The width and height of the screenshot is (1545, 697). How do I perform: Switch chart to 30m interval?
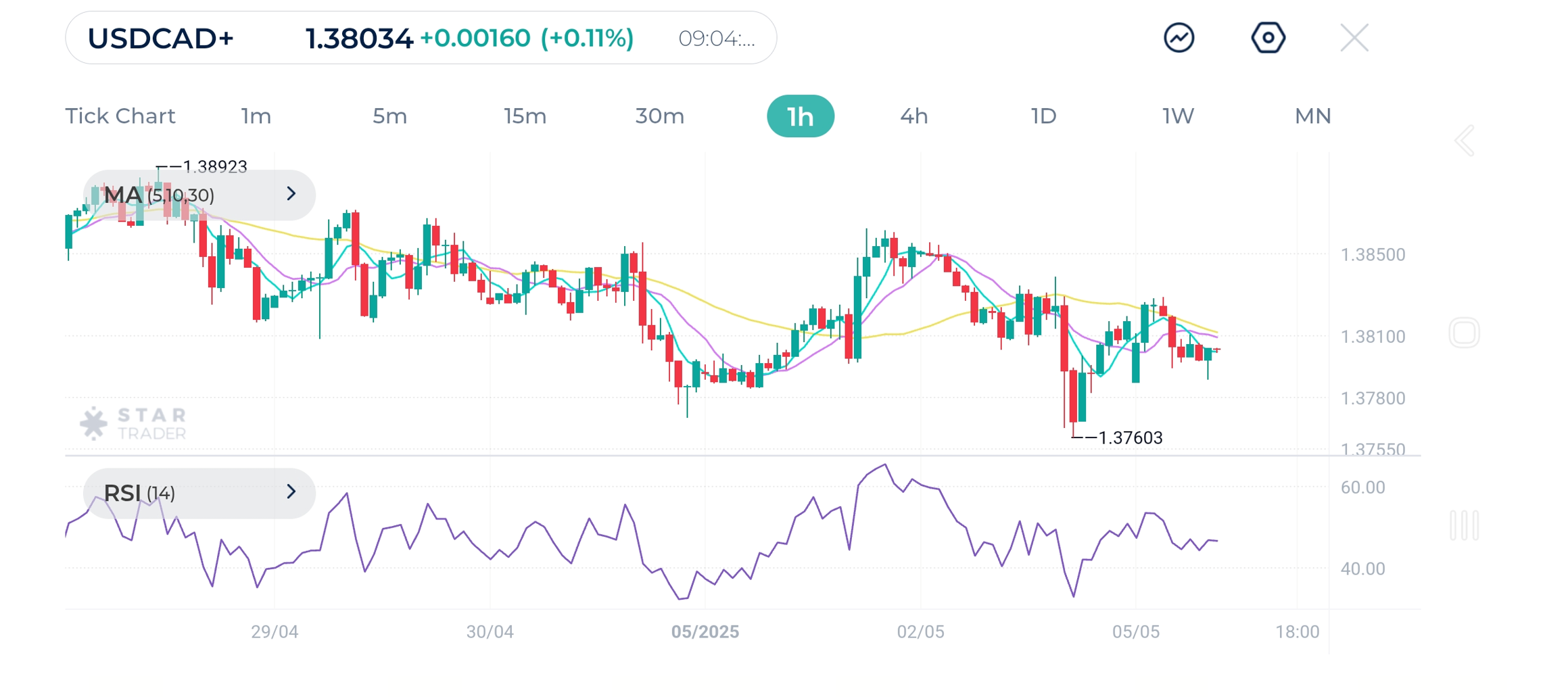click(659, 116)
